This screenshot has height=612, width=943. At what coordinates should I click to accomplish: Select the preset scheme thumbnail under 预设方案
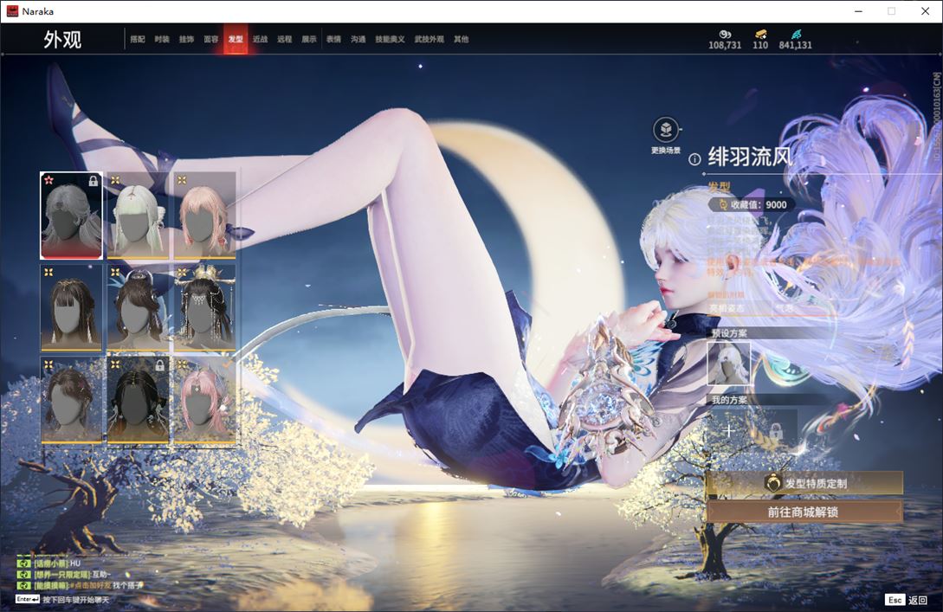[x=729, y=363]
